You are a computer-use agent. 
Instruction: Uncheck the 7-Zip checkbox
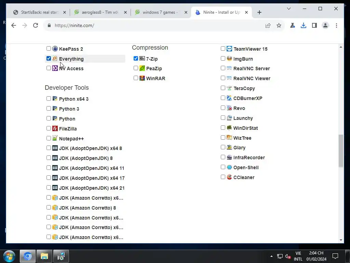136,58
